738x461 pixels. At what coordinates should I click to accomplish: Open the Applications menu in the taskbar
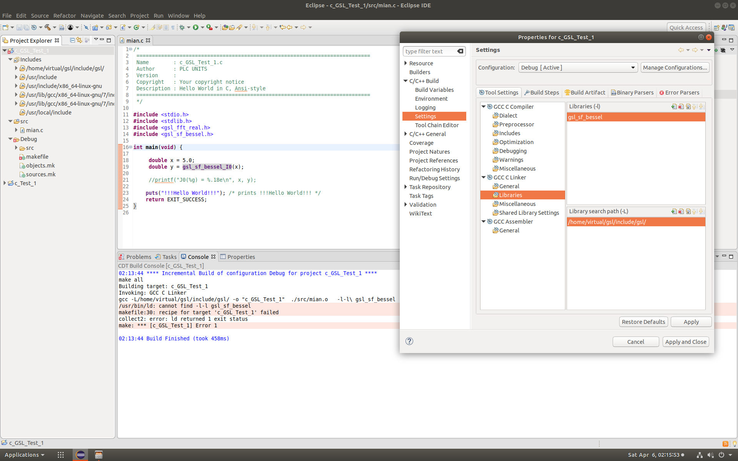(24, 455)
